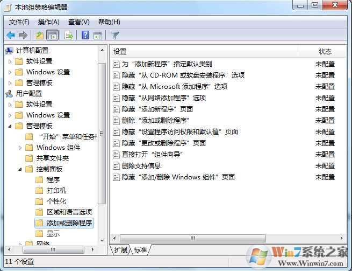Click settings list scroll-left arrow
The height and width of the screenshot is (271, 352).
pos(114,238)
